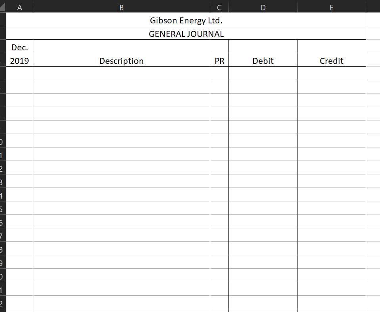Click the first empty row under Description
The height and width of the screenshot is (312, 380).
click(121, 73)
